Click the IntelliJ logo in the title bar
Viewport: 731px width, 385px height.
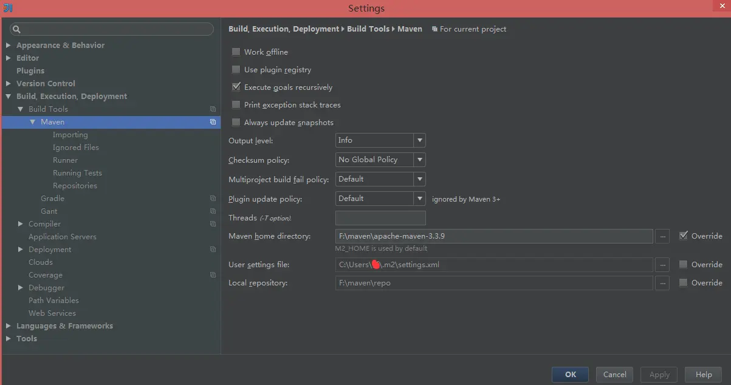click(x=7, y=8)
